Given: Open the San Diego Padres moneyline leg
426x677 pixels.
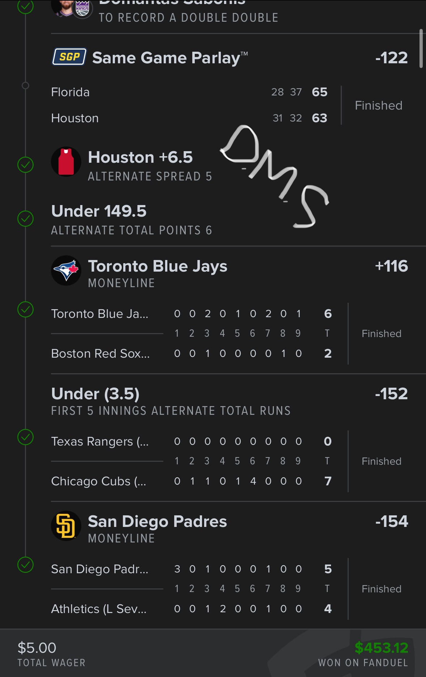Looking at the screenshot, I should (x=157, y=522).
